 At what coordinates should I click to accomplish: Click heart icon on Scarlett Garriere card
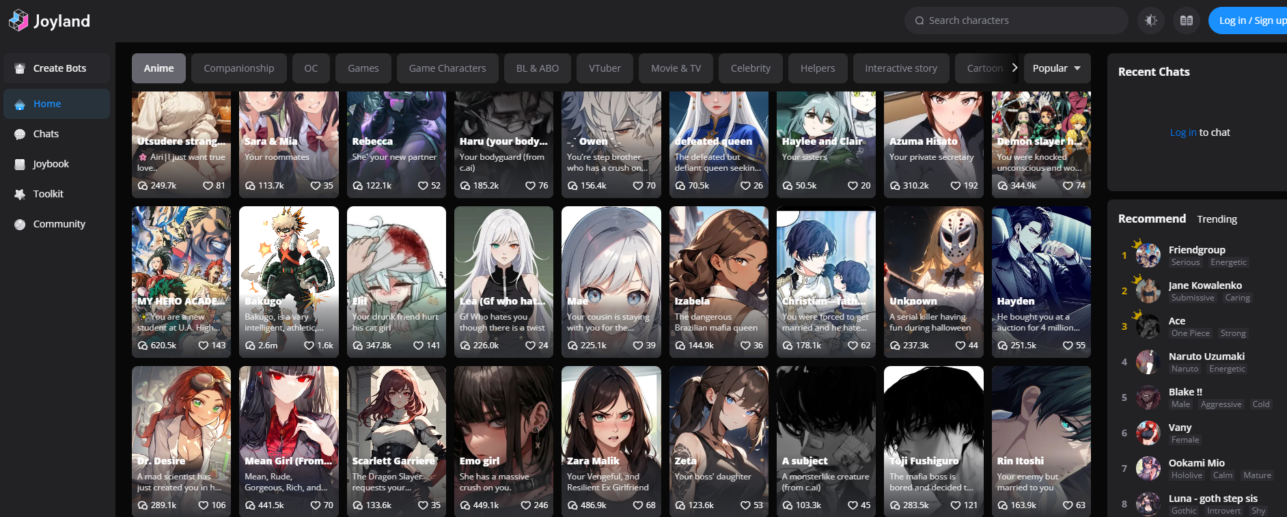pos(422,505)
